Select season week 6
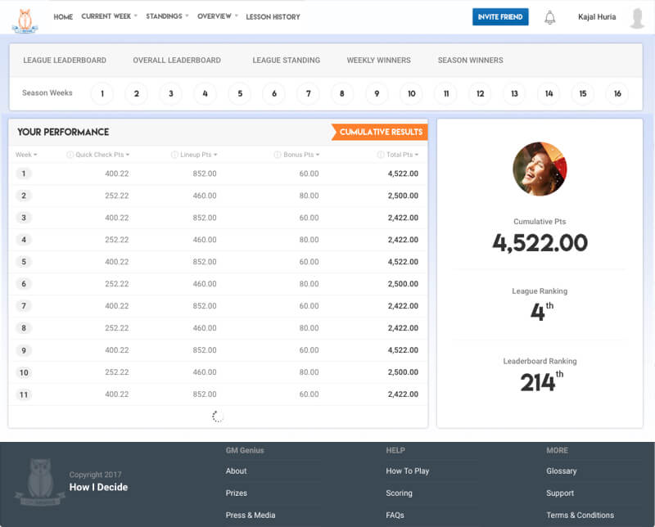The height and width of the screenshot is (527, 655). click(274, 93)
